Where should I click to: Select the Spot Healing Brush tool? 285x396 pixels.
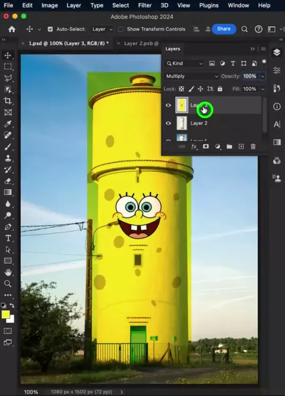click(8, 135)
